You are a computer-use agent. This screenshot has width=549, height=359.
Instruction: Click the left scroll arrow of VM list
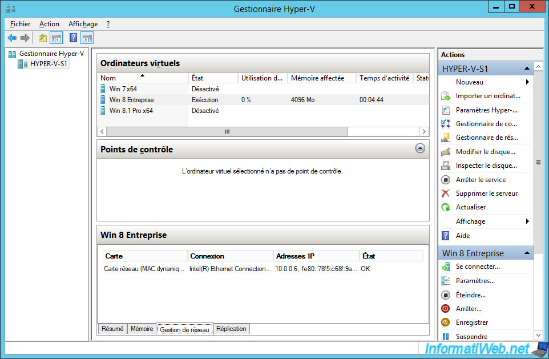pyautogui.click(x=102, y=132)
